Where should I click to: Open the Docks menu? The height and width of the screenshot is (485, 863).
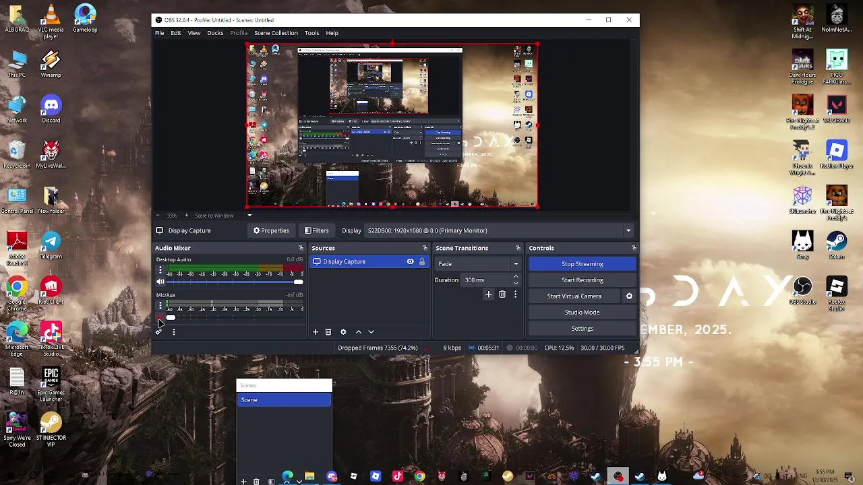(215, 33)
